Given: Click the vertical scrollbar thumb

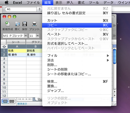Looking at the screenshot, I should [x=115, y=56].
